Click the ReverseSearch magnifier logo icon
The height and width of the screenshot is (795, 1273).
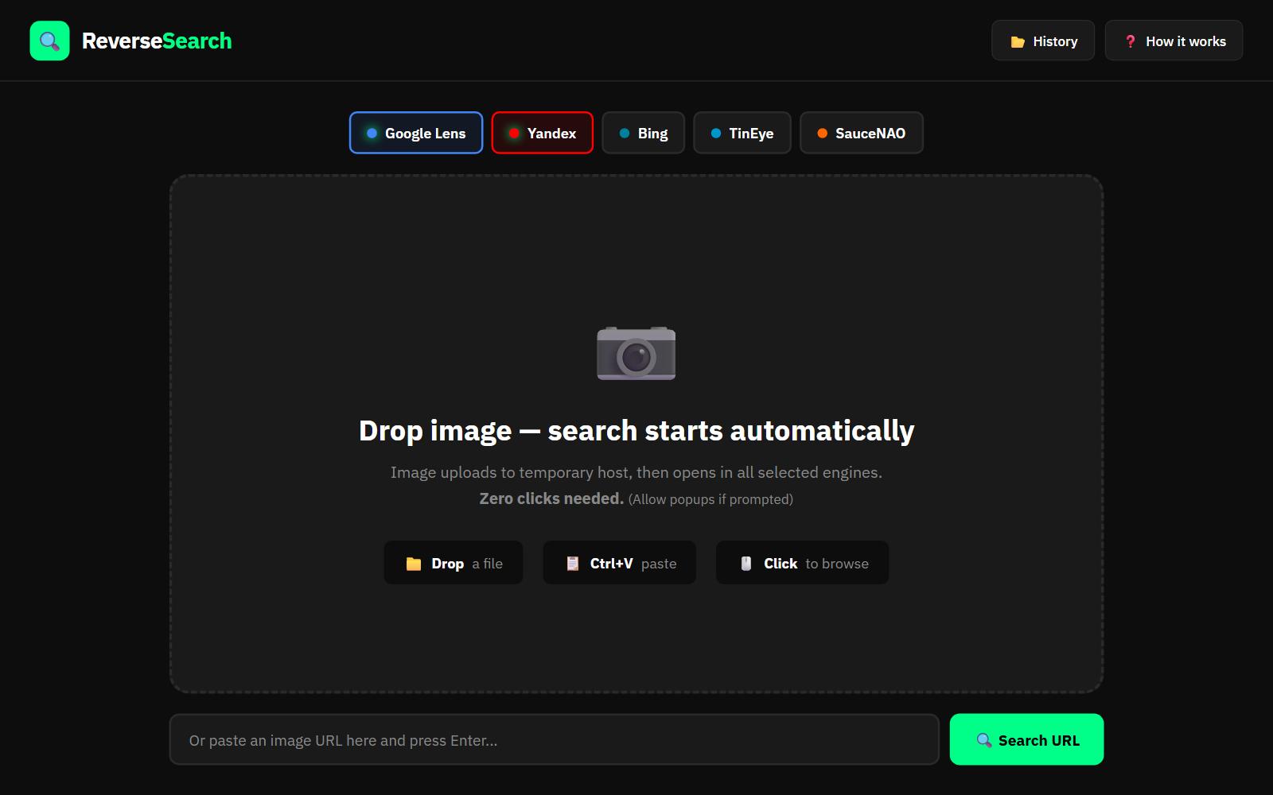point(49,41)
